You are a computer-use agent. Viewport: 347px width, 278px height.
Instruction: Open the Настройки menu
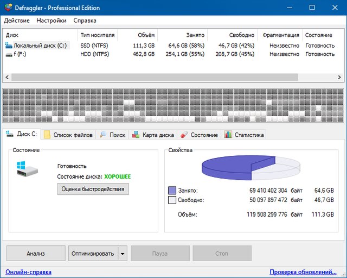[52, 21]
